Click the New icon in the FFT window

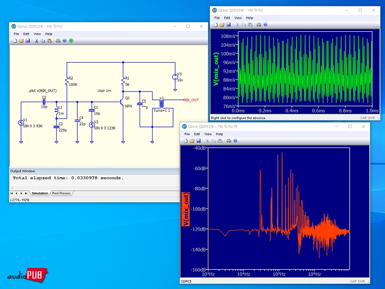click(186, 141)
